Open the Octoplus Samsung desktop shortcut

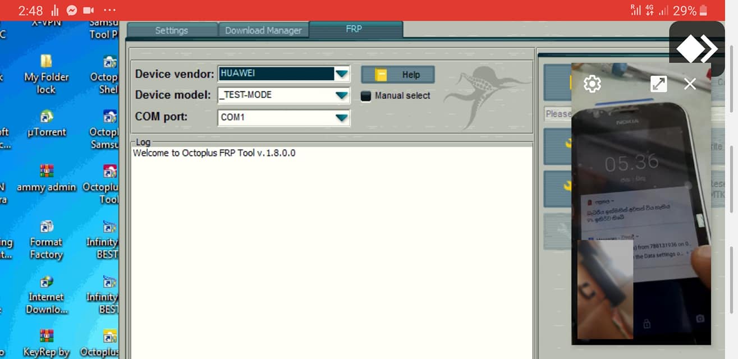click(106, 130)
